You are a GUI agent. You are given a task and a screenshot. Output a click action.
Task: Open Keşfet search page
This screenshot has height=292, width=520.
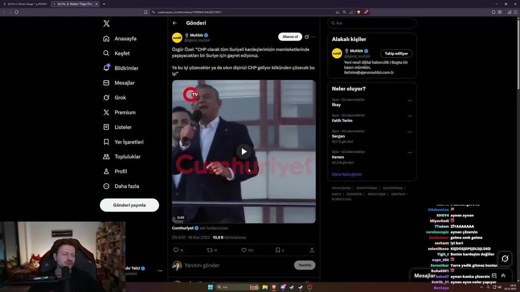pos(117,53)
